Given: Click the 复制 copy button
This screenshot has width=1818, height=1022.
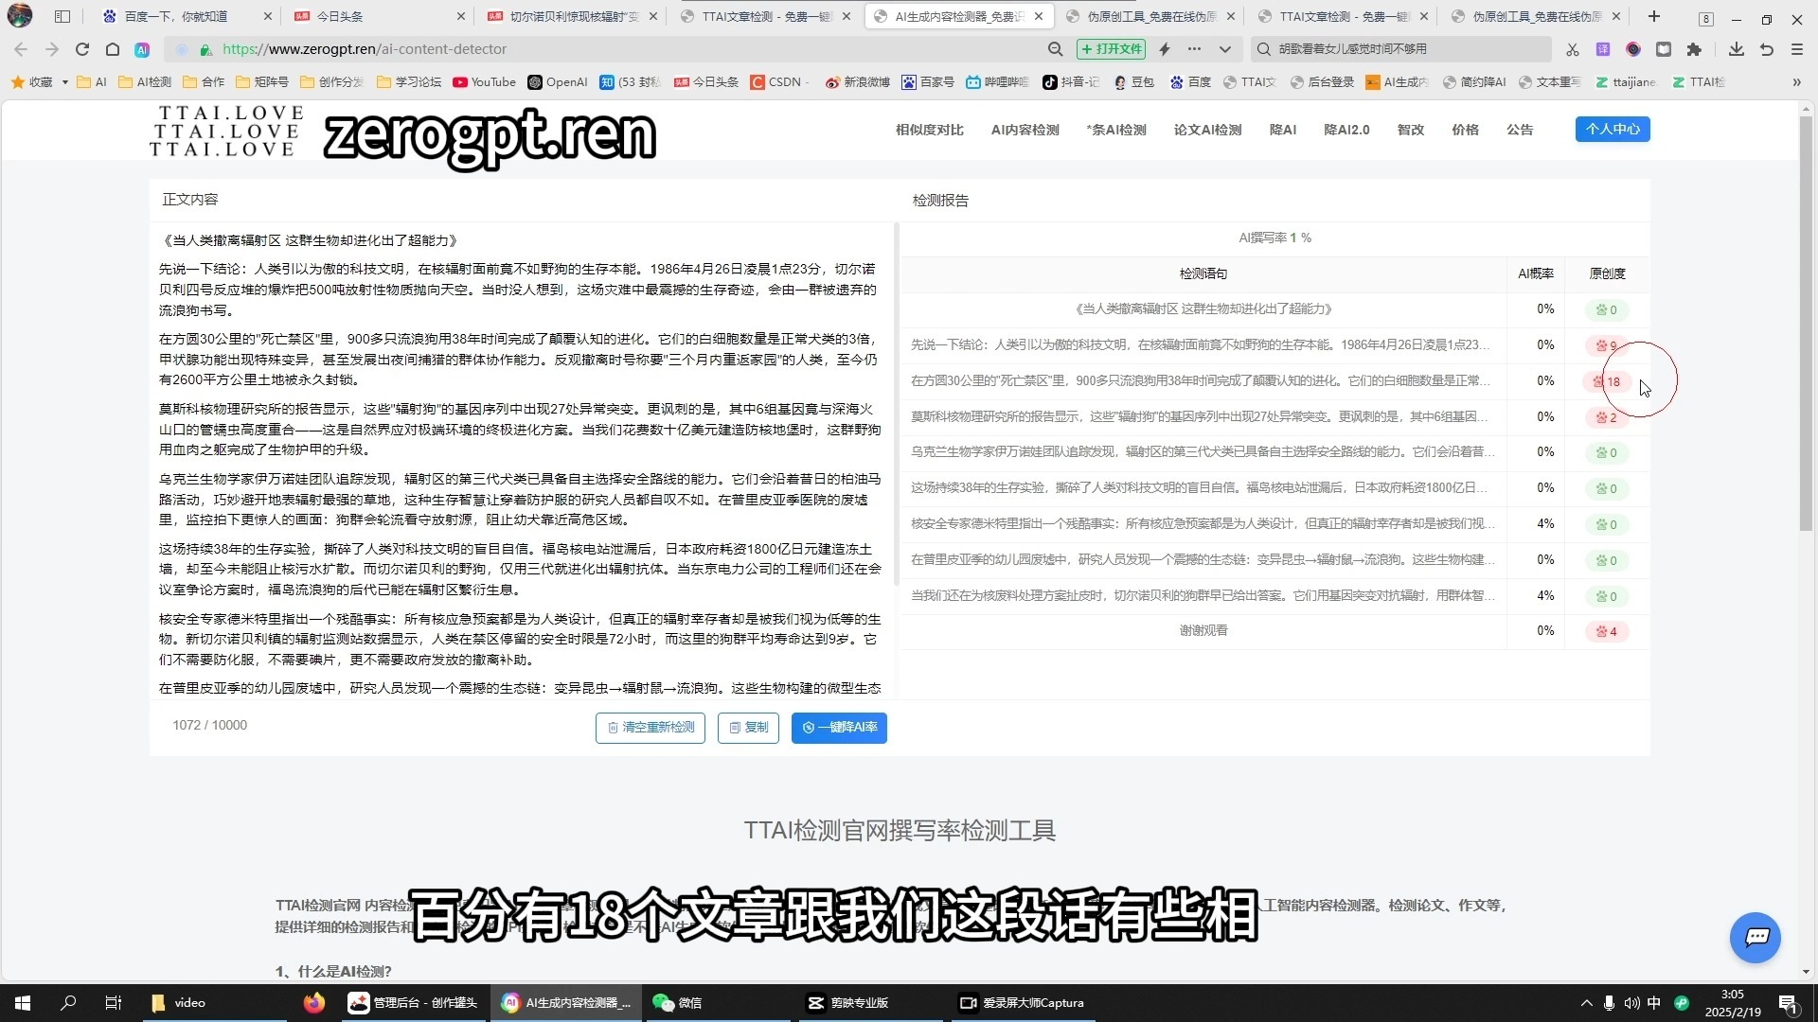Looking at the screenshot, I should (x=748, y=728).
